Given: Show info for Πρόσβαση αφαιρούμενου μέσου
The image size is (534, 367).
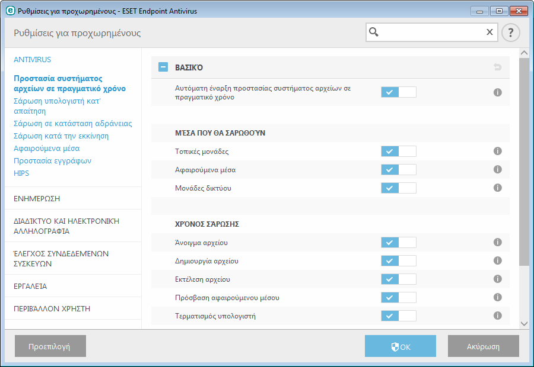Looking at the screenshot, I should pyautogui.click(x=498, y=297).
